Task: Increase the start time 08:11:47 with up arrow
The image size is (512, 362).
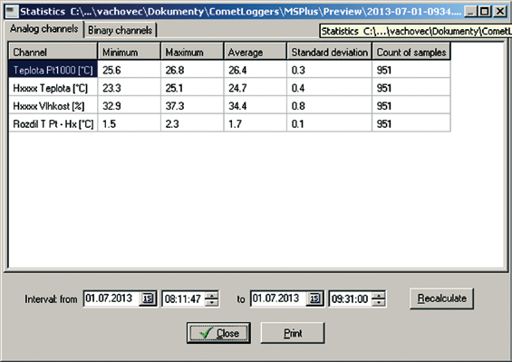Action: coord(211,295)
